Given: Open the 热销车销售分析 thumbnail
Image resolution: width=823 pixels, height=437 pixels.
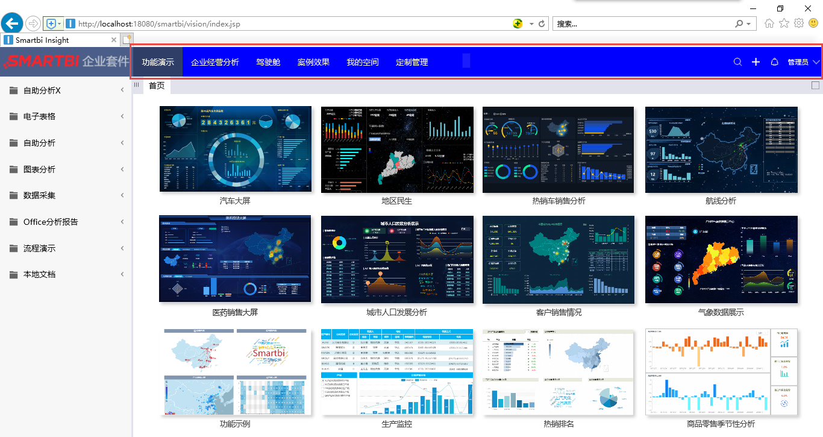Looking at the screenshot, I should (x=559, y=149).
